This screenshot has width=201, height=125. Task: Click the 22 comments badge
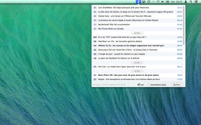pos(95,54)
